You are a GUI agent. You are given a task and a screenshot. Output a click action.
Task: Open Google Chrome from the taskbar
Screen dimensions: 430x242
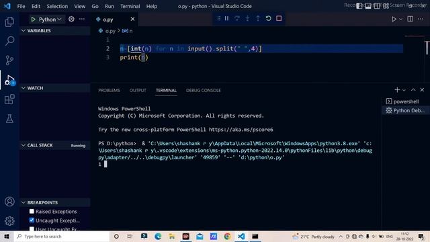[227, 236]
